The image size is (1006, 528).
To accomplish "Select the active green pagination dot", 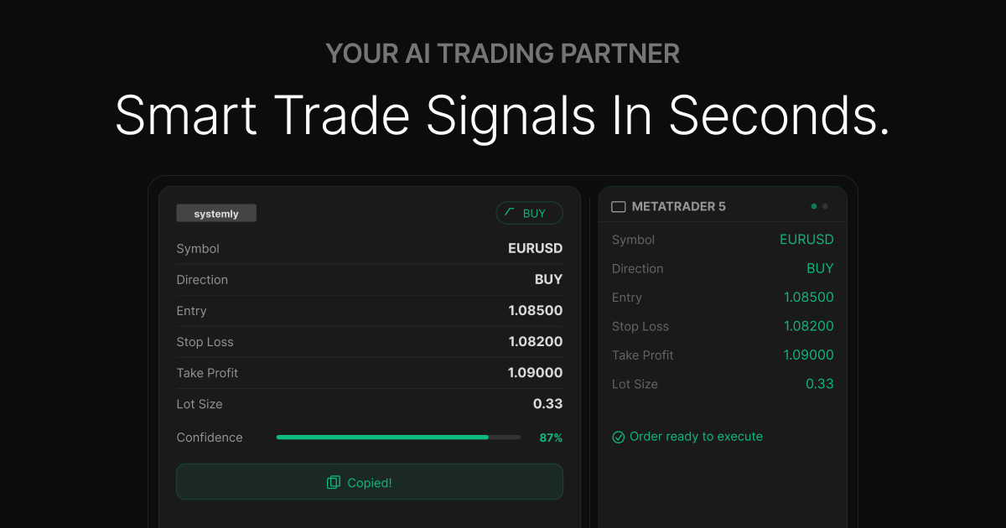I will tap(814, 206).
